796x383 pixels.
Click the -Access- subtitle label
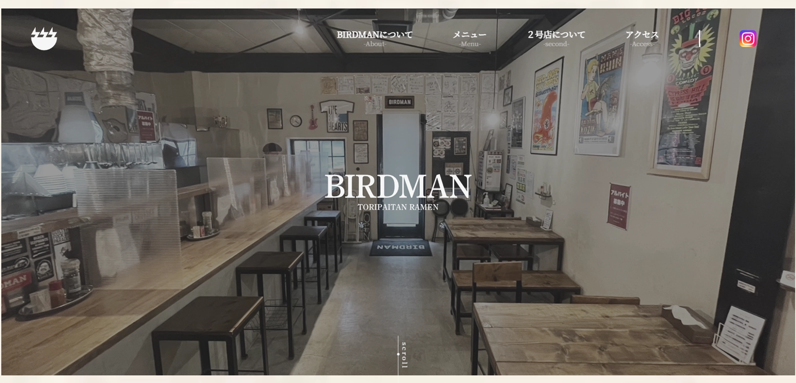tap(642, 44)
